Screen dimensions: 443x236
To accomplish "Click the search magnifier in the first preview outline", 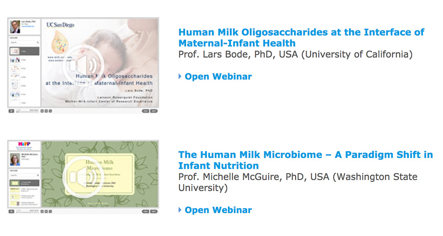I will (x=38, y=43).
